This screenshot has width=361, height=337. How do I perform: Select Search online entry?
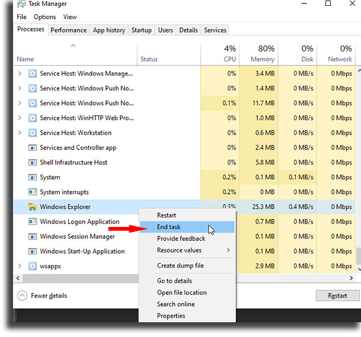tap(187, 304)
